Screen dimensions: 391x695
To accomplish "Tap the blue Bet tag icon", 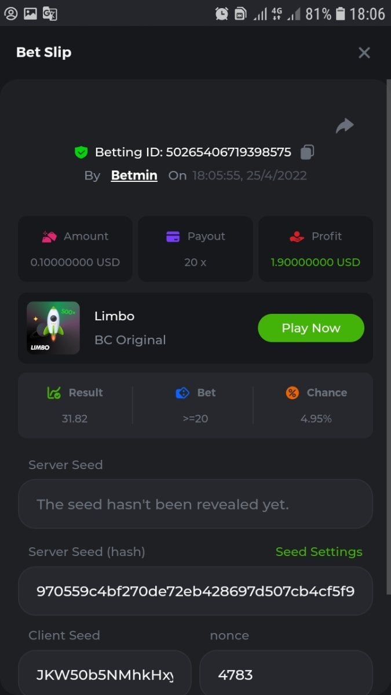I will click(x=182, y=393).
